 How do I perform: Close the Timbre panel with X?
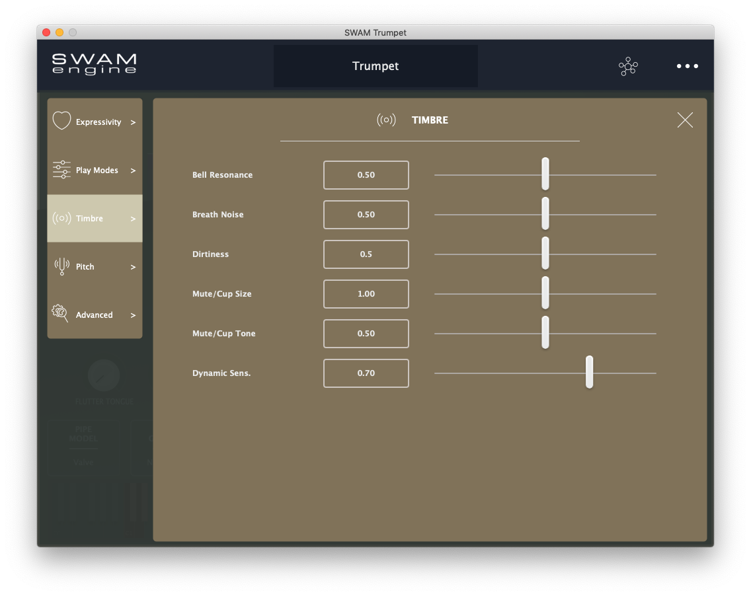pyautogui.click(x=685, y=120)
